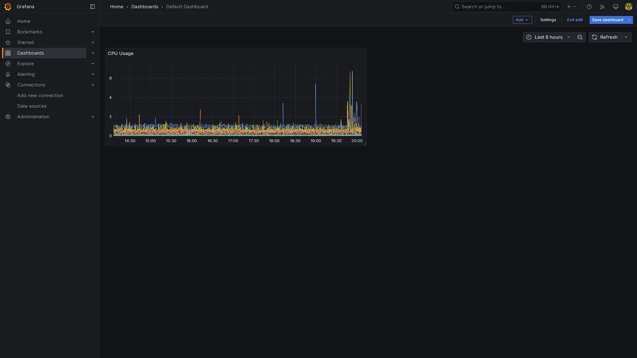Open the Last 6 hours time picker
The image size is (637, 358).
click(x=548, y=37)
